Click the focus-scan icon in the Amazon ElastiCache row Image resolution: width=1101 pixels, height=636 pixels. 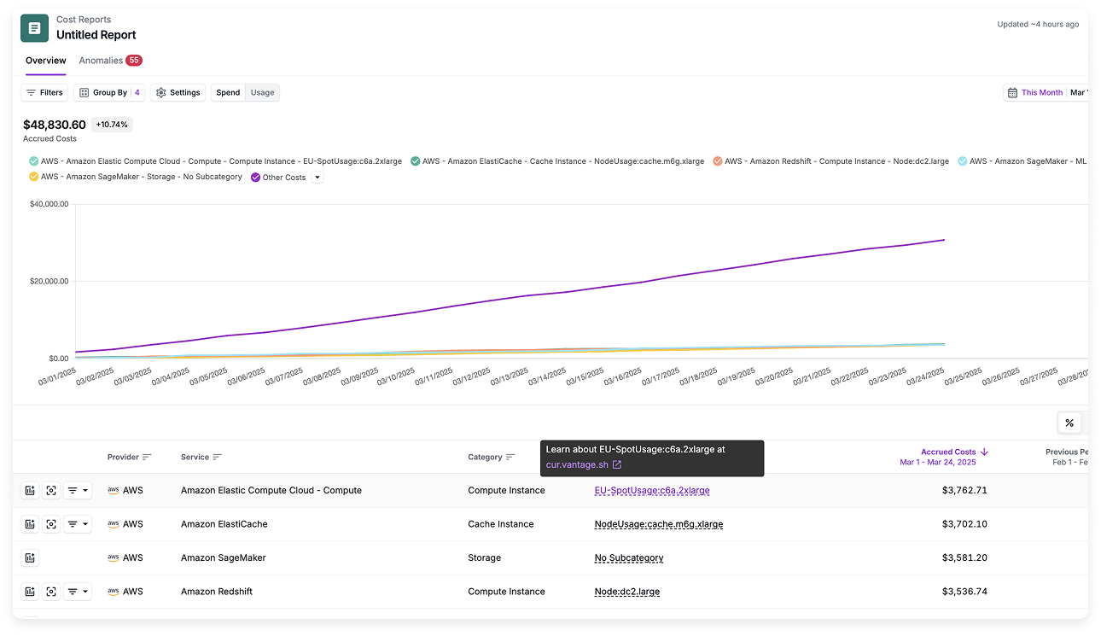[x=51, y=524]
